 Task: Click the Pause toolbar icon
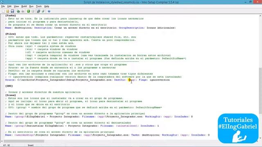tap(33, 11)
